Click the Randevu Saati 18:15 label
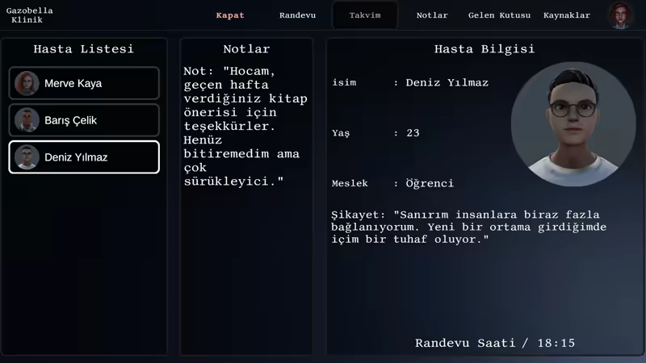 pos(494,343)
